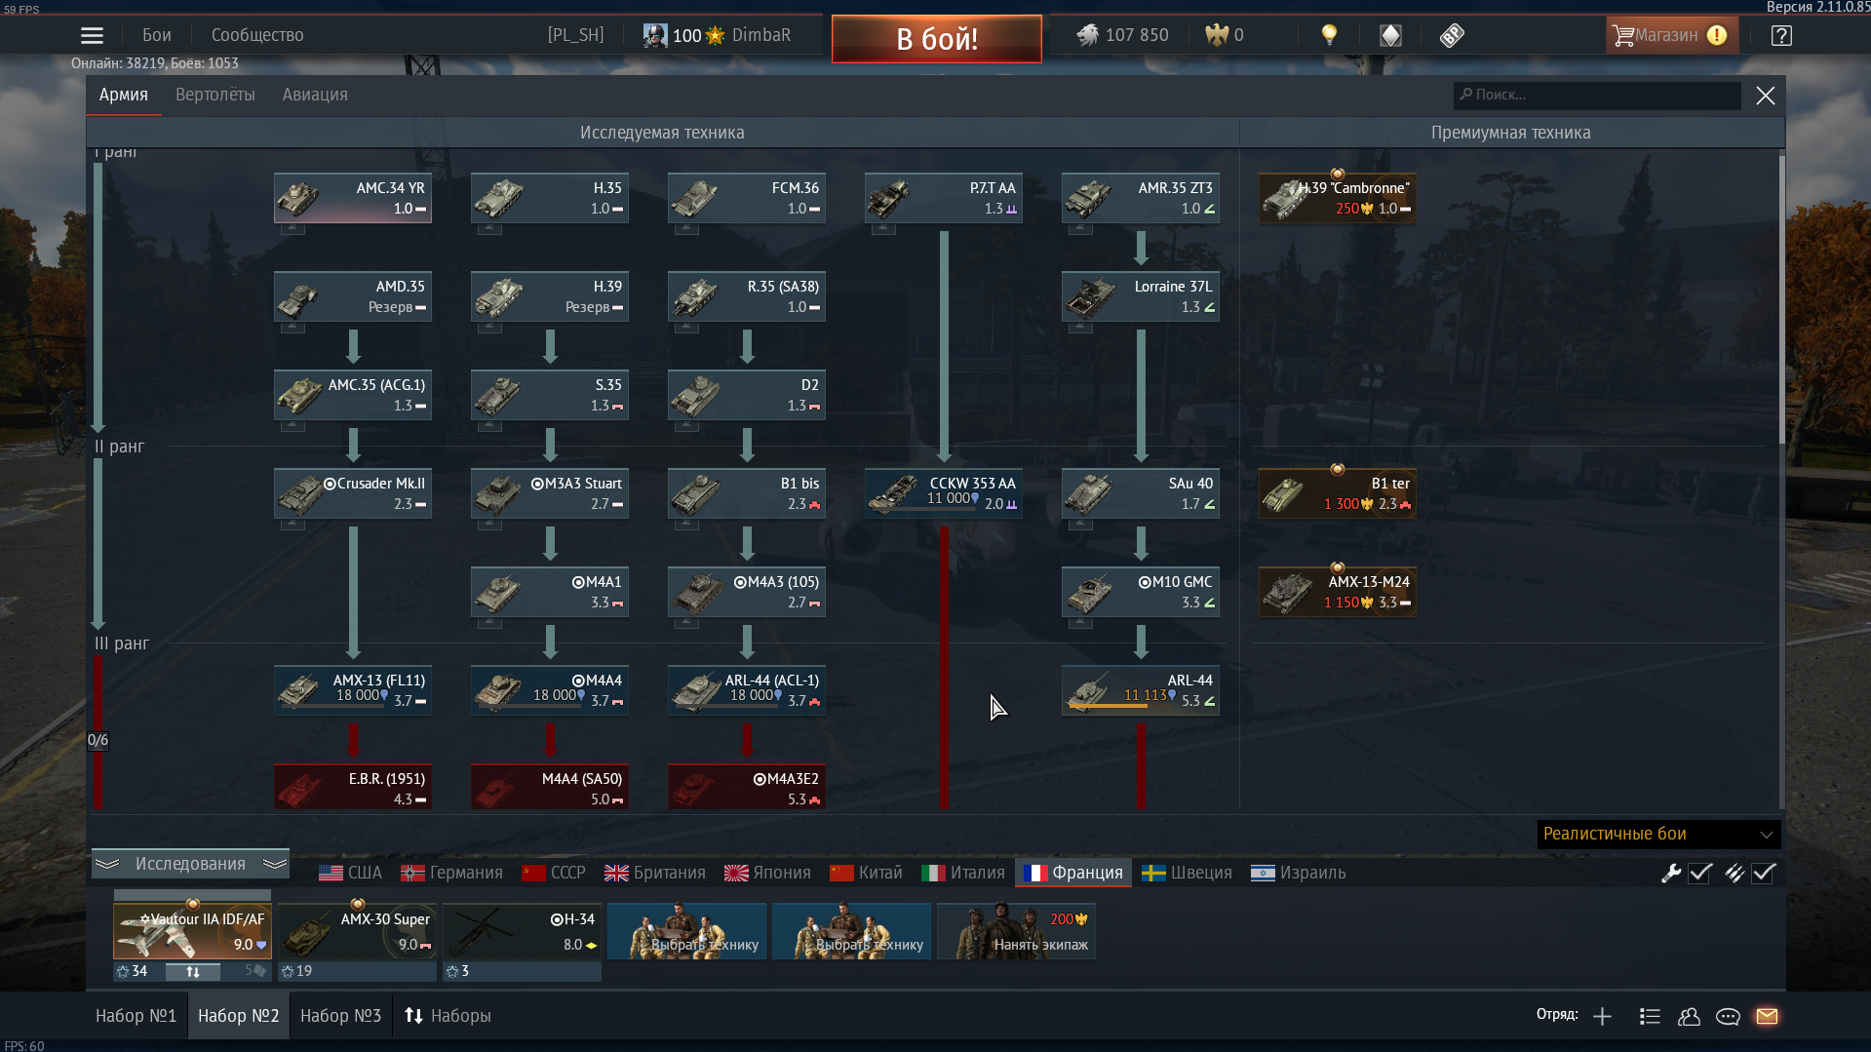Open the Бои menu
The image size is (1871, 1052).
click(x=156, y=35)
